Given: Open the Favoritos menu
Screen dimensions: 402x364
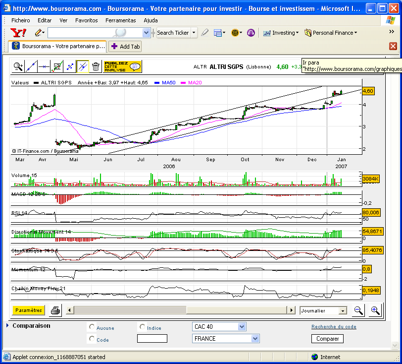Looking at the screenshot, I should pos(87,20).
